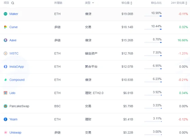190x137 pixels.
Task: Open the Lido project link
Action: (x=12, y=93)
